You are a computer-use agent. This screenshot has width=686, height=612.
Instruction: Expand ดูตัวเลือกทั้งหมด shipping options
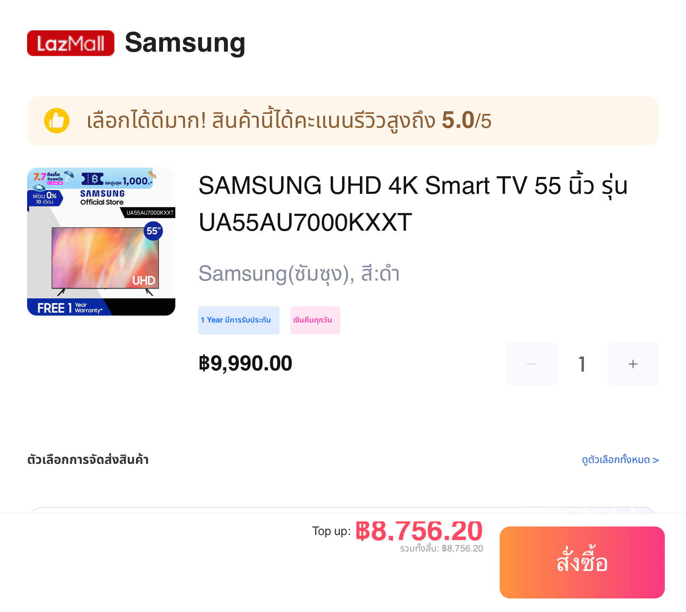click(x=620, y=460)
